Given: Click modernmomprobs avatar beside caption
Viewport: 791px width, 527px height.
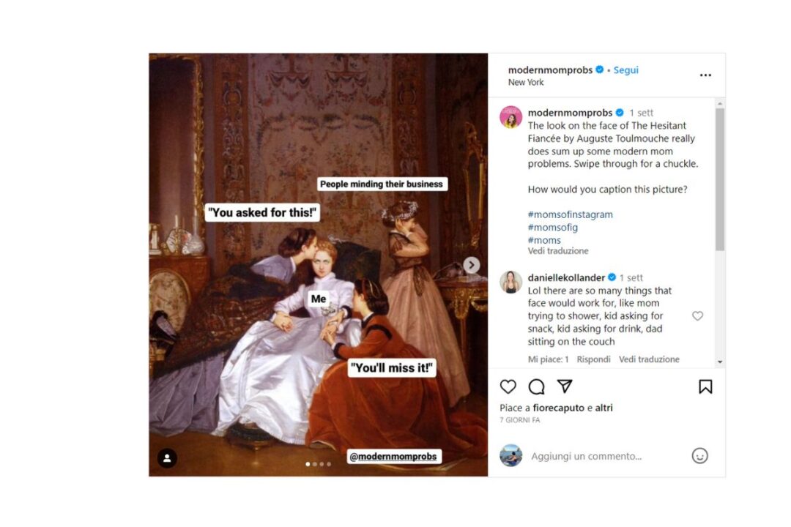Looking at the screenshot, I should coord(510,117).
